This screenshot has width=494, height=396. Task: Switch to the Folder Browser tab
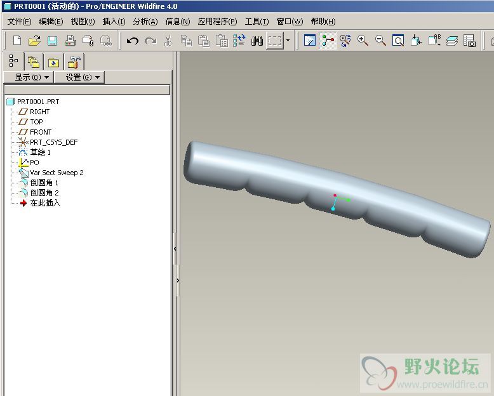click(x=34, y=62)
